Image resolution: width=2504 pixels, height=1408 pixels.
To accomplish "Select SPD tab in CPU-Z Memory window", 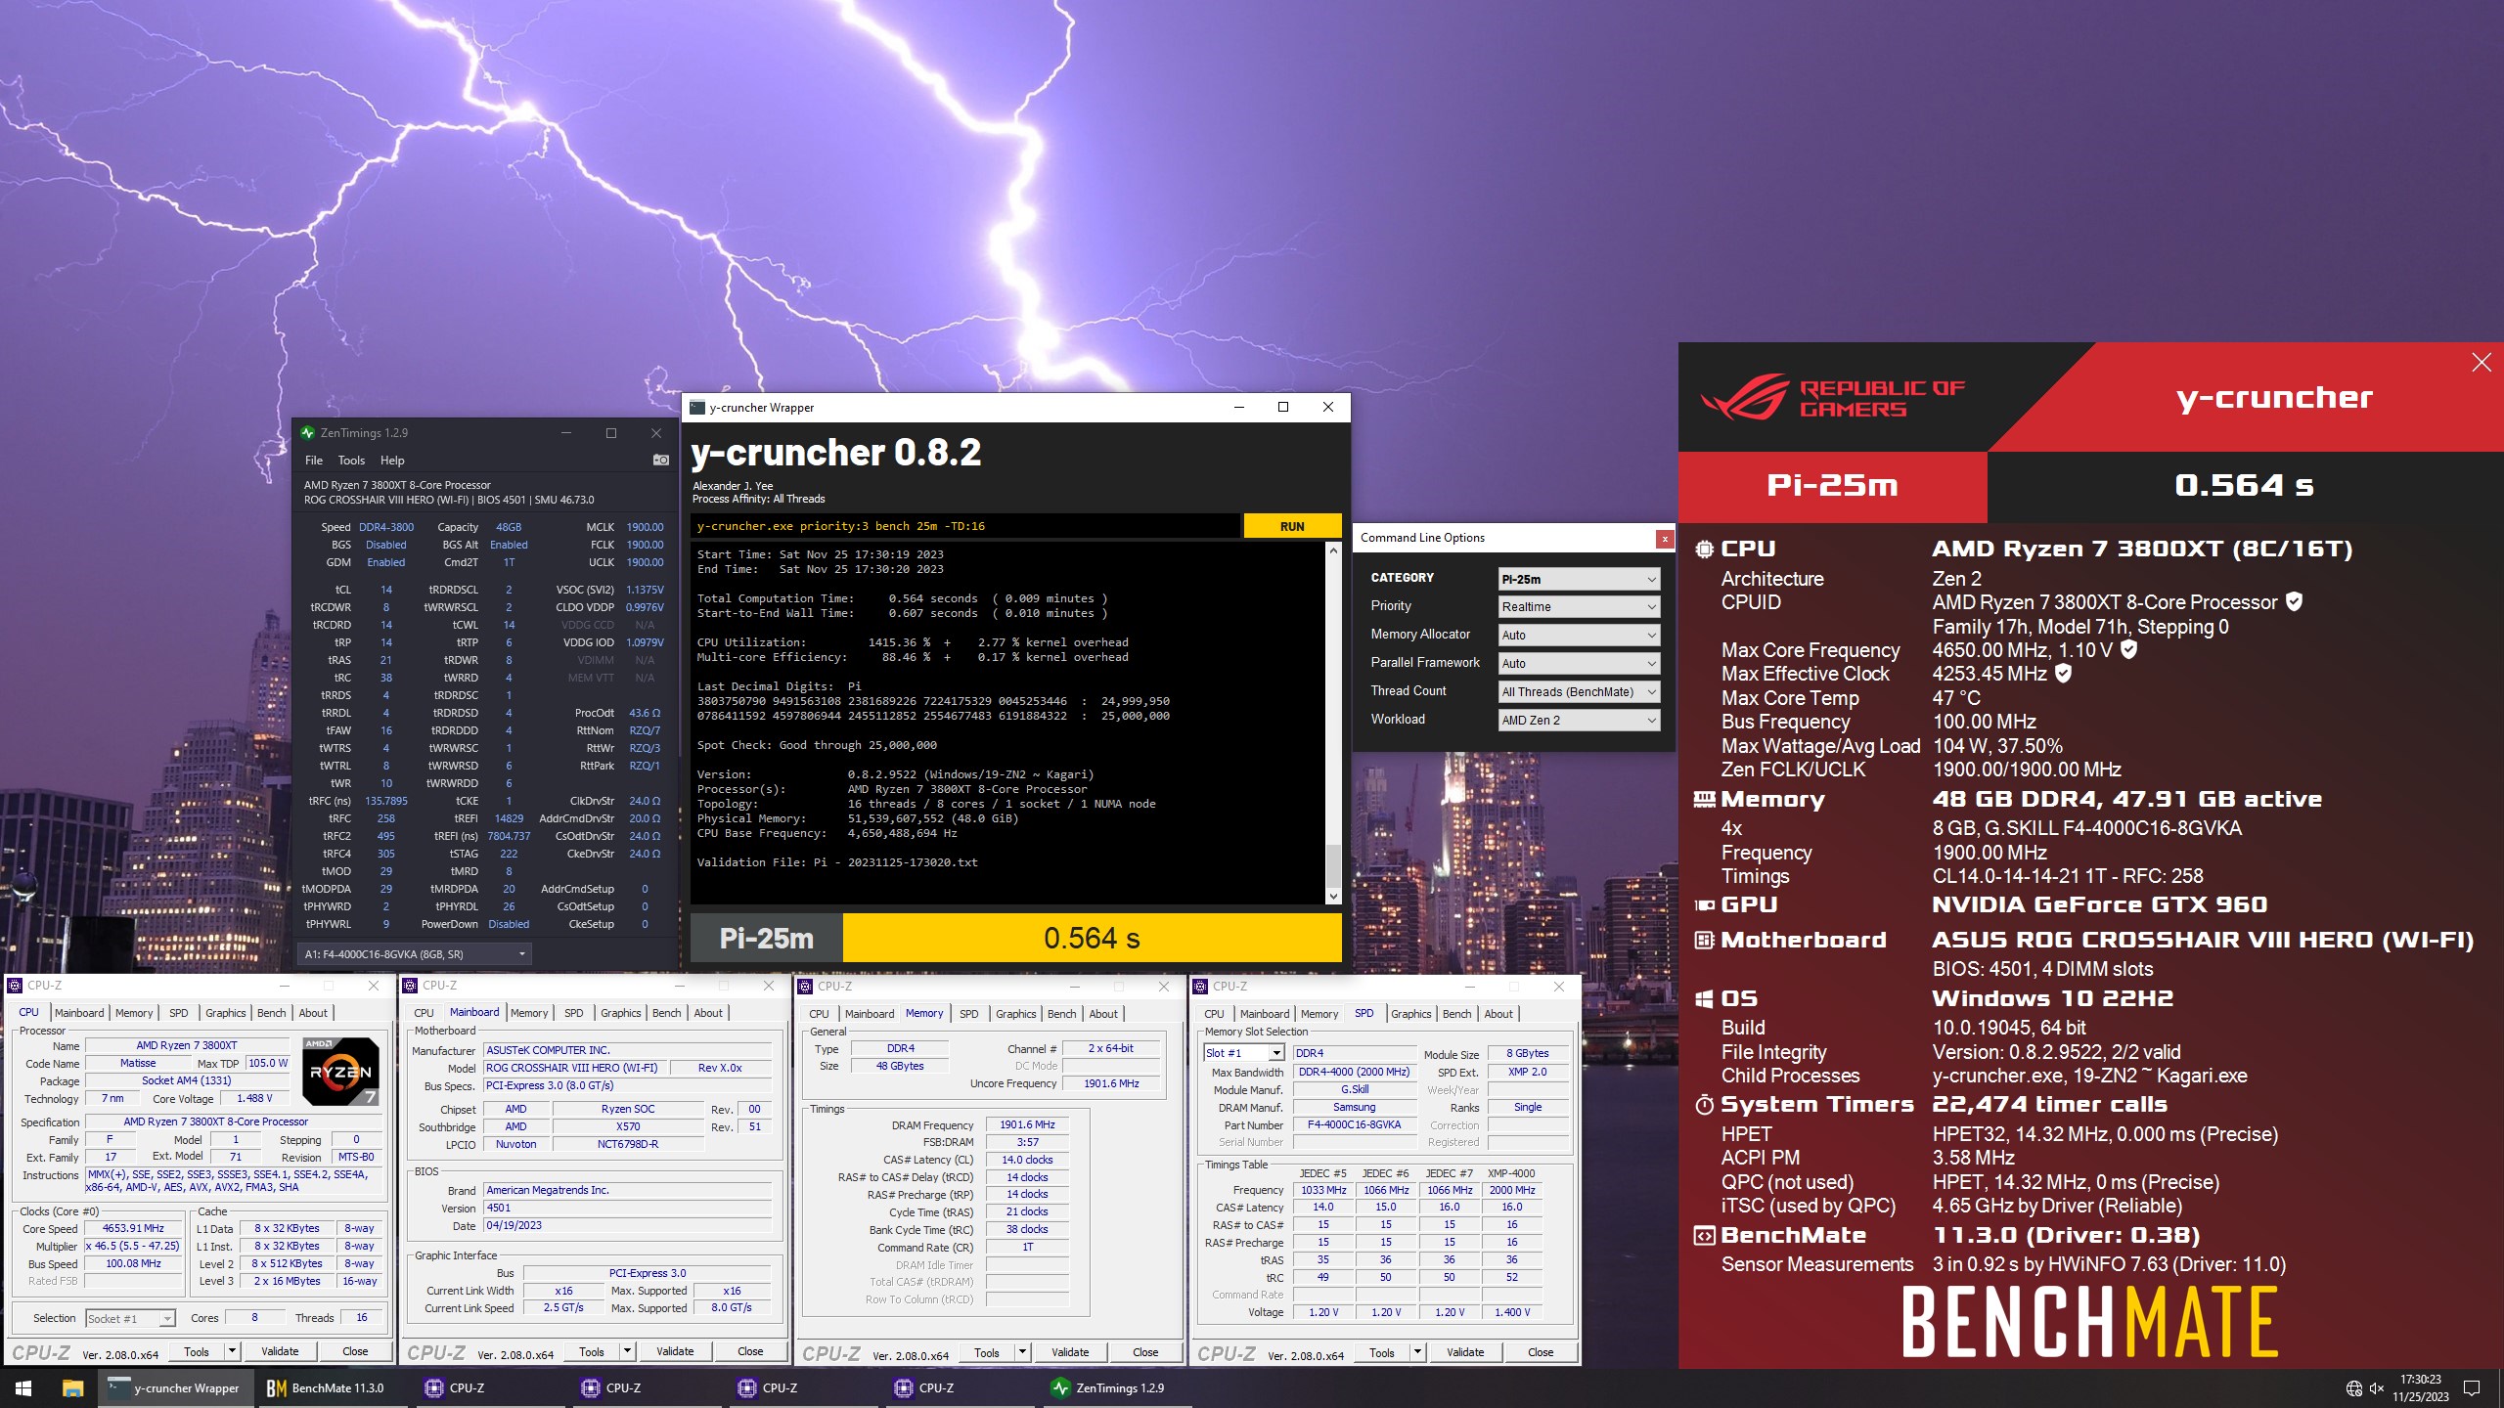I will tap(969, 1014).
